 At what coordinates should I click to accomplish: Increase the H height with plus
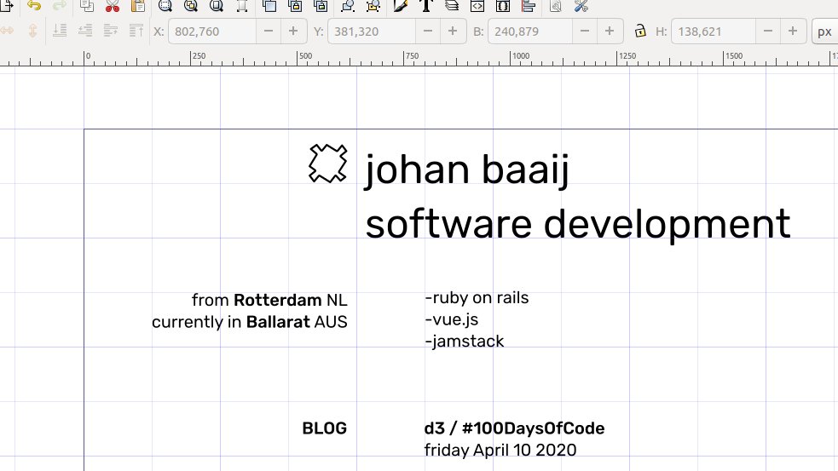coord(793,32)
